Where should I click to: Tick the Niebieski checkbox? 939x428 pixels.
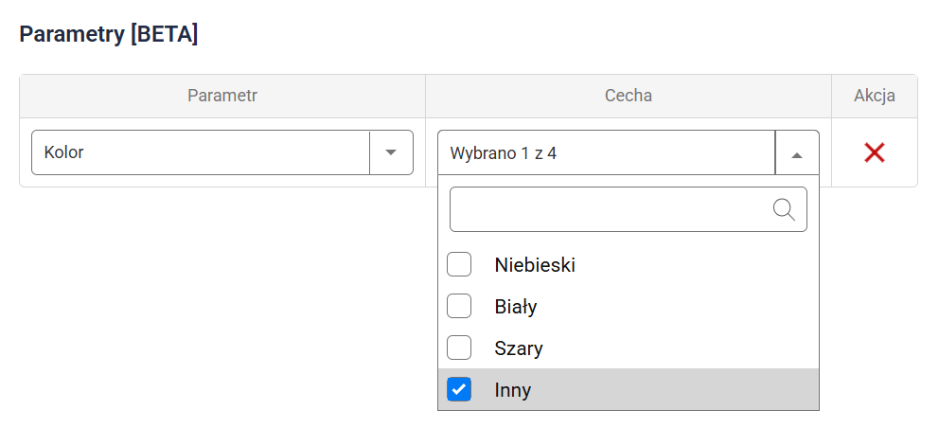459,265
